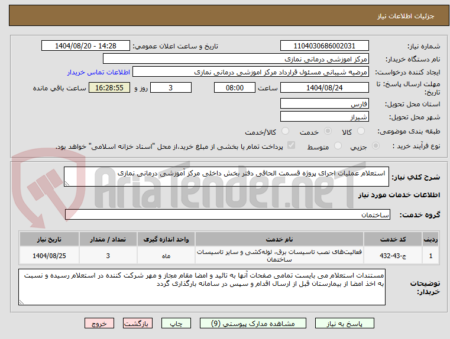Click the شرح کلی نیاز text area

pos(226,177)
